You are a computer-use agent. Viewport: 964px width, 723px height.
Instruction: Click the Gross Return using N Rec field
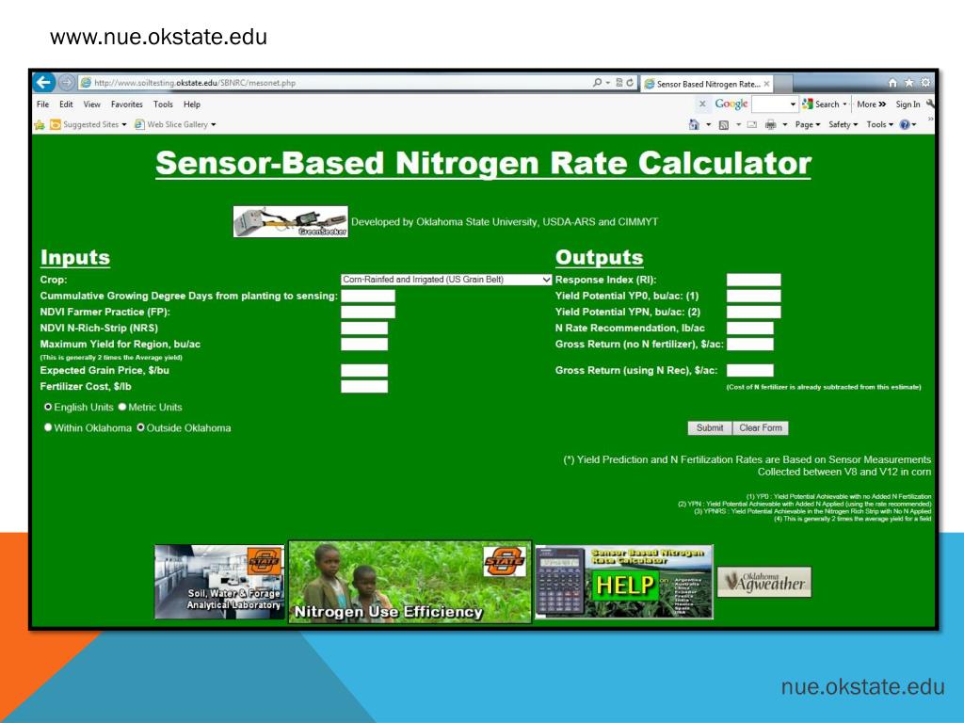750,370
